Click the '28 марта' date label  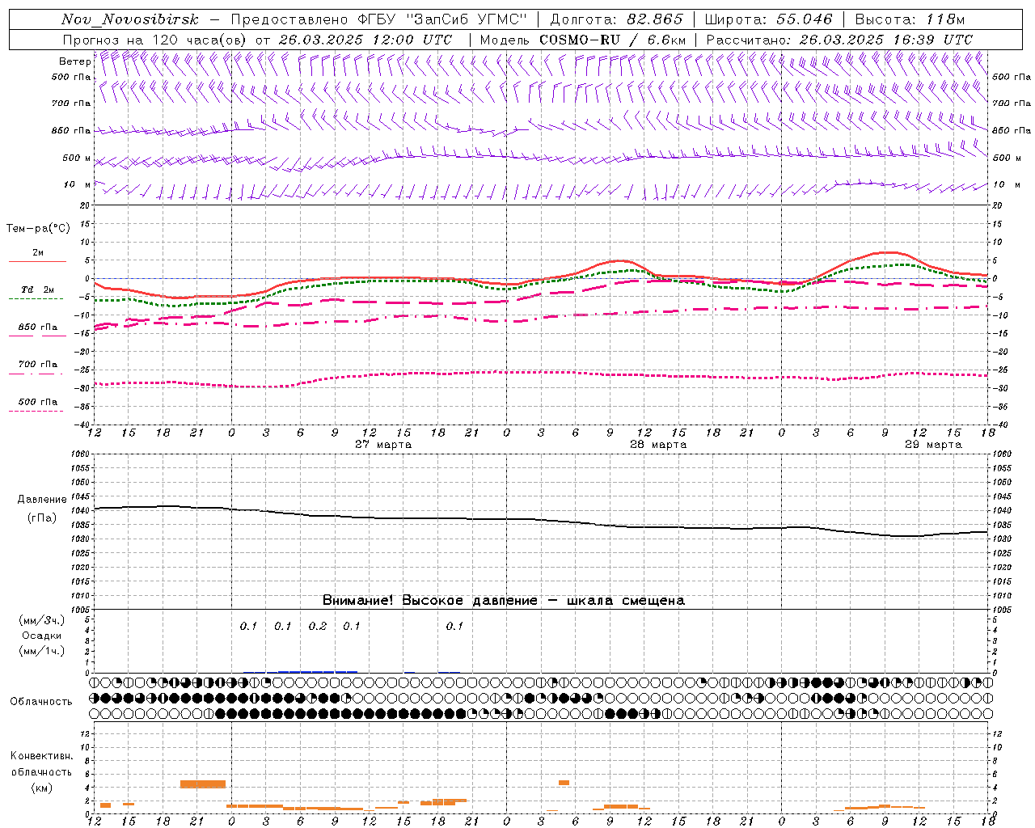point(658,445)
